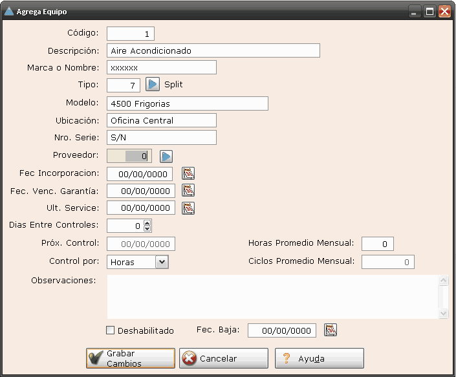Click the Horas Promedio Mensual field
The image size is (456, 377).
[x=377, y=244]
